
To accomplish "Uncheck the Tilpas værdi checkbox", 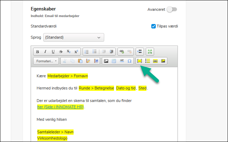I will tap(153, 26).
